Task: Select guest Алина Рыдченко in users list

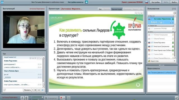Action: [161, 42]
